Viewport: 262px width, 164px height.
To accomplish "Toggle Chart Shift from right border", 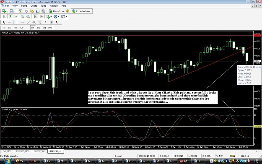I will (41, 17).
